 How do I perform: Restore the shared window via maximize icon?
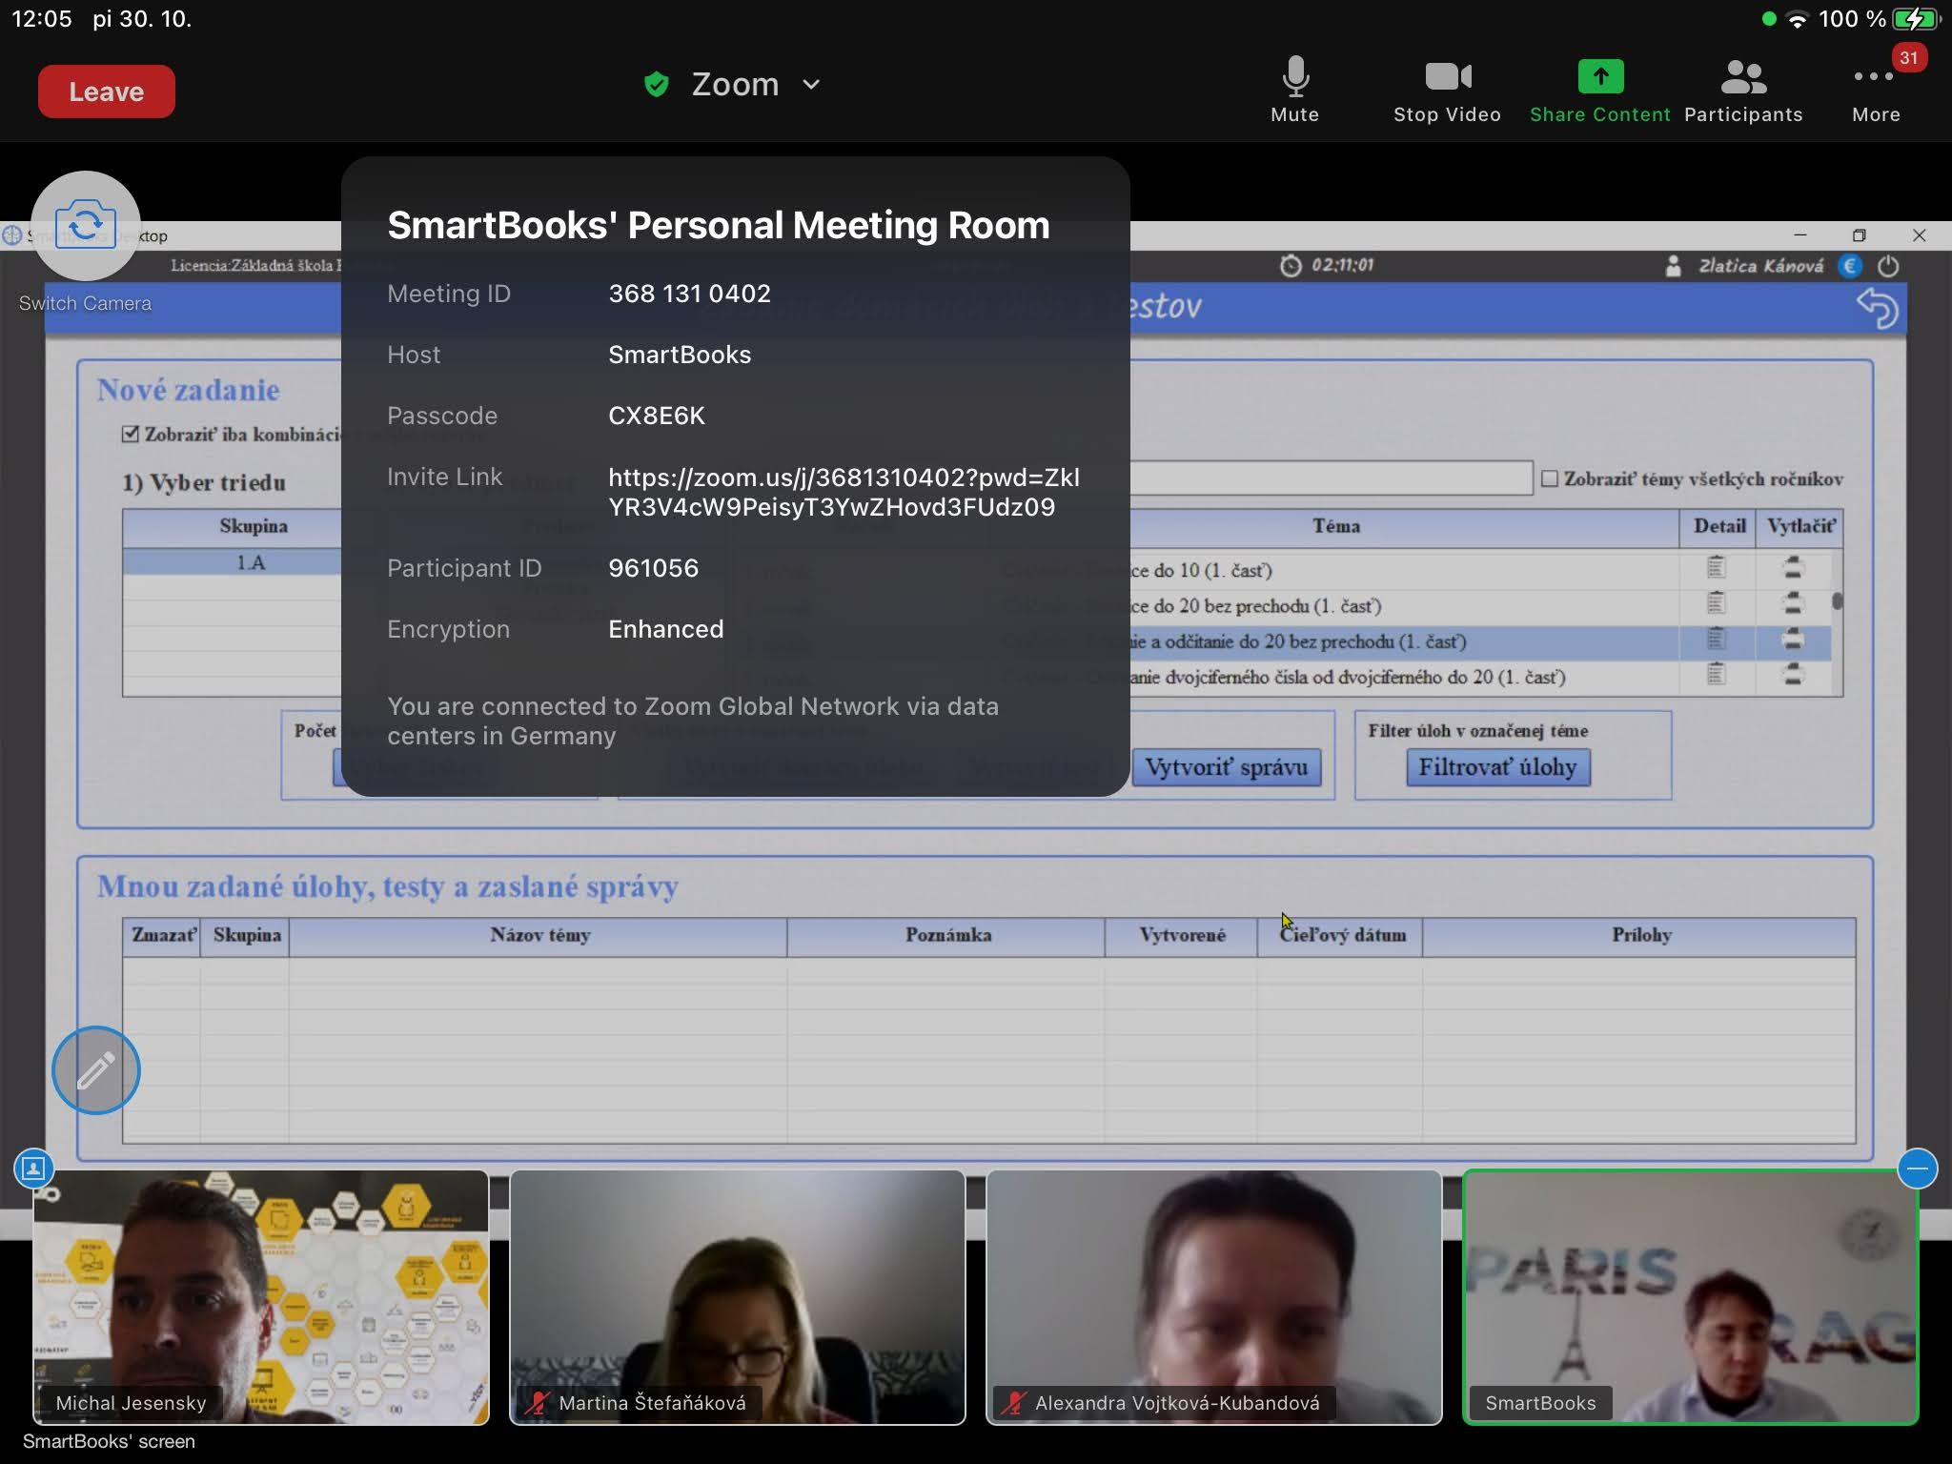1859,235
